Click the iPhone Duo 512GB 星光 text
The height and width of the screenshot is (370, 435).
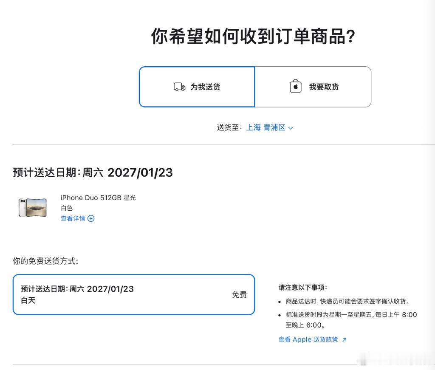pos(98,198)
